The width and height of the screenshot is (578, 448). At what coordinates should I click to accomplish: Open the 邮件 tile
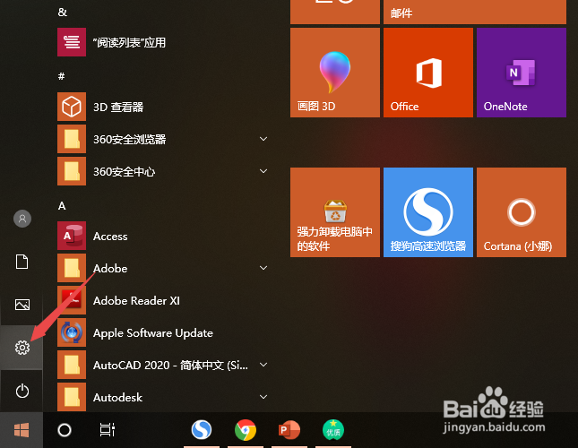[475, 12]
